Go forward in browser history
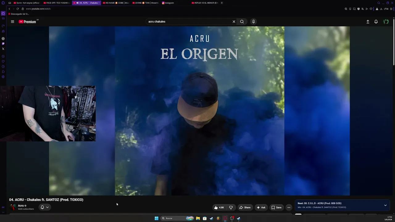Image resolution: width=395 pixels, height=222 pixels. coord(13,9)
